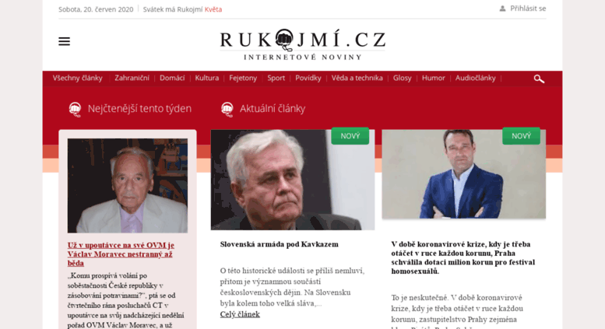605x329 pixels.
Task: Click the search magnifier icon
Action: click(539, 79)
